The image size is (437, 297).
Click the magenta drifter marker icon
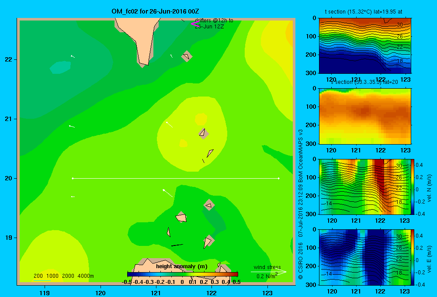pos(195,24)
